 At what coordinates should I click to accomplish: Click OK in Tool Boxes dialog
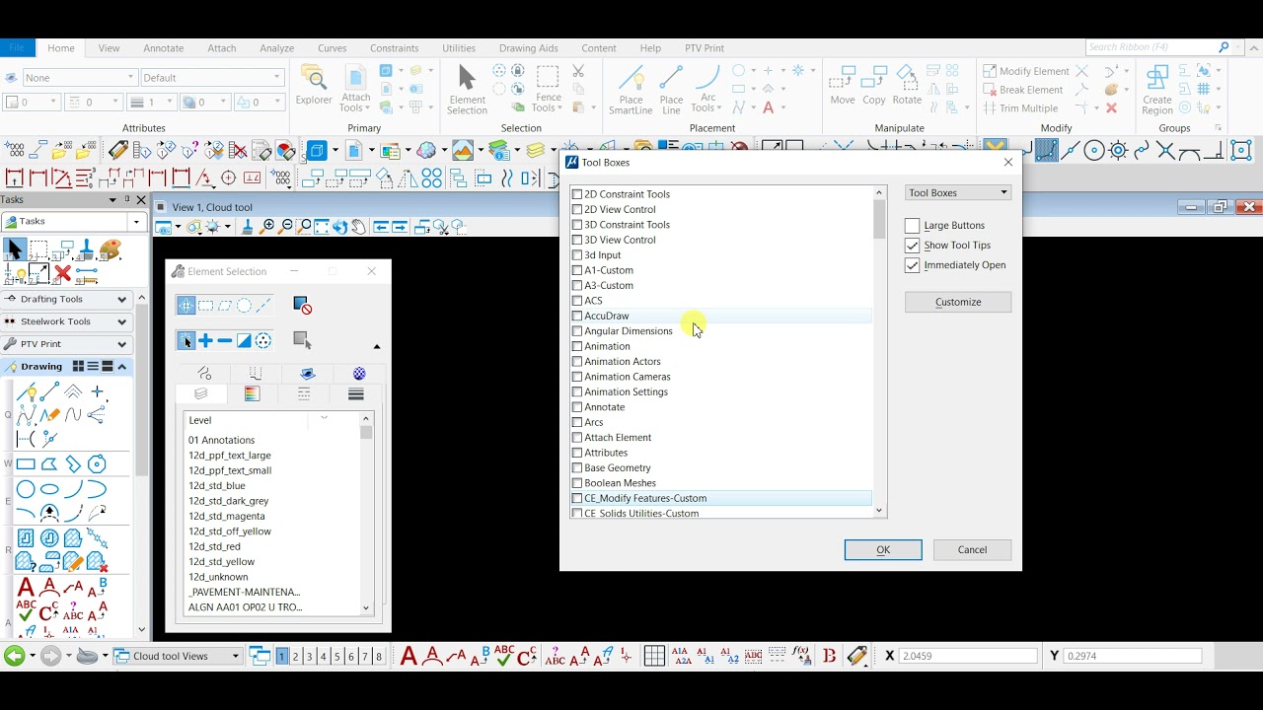[x=883, y=550]
